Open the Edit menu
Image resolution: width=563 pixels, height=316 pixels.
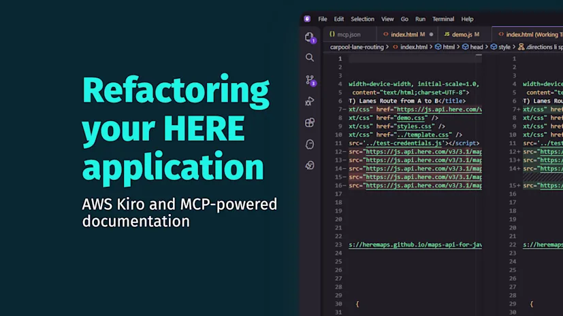pyautogui.click(x=338, y=19)
